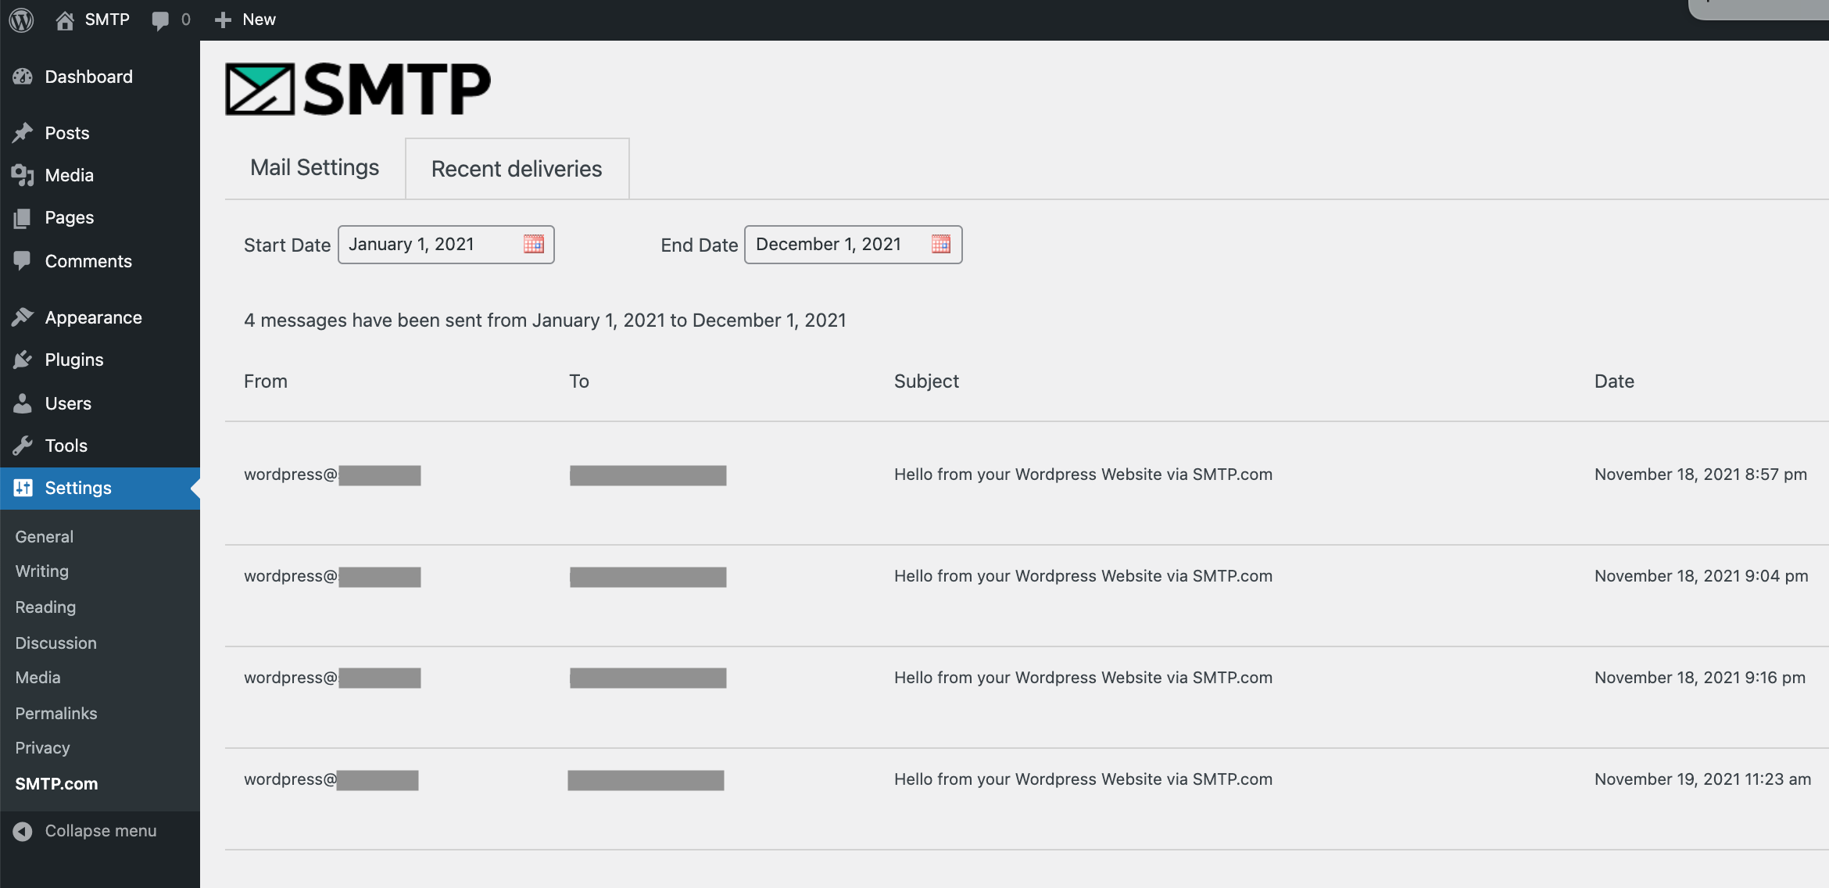This screenshot has width=1829, height=888.
Task: Open the End Date calendar picker
Action: [x=941, y=244]
